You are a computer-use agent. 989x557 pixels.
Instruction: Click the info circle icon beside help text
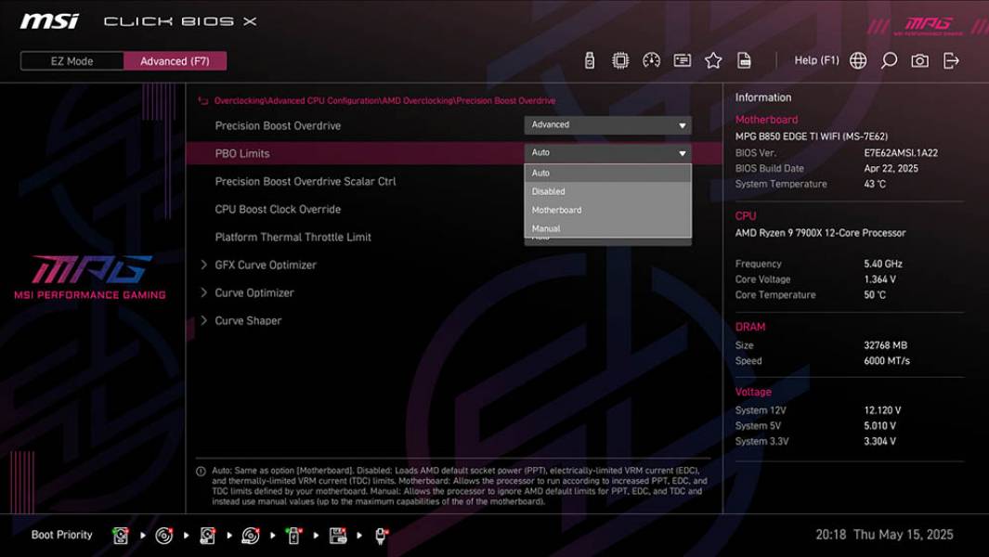point(201,472)
